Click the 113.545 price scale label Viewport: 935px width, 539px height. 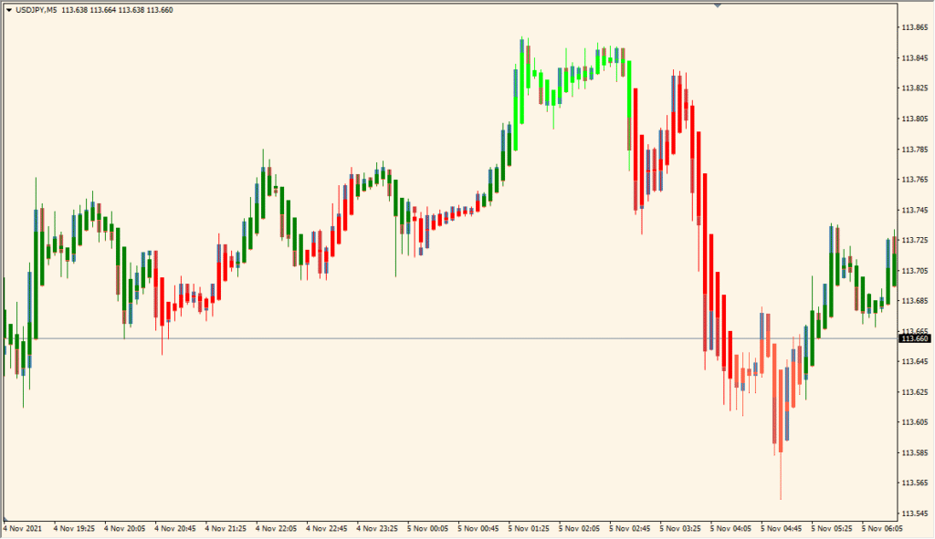coord(915,513)
